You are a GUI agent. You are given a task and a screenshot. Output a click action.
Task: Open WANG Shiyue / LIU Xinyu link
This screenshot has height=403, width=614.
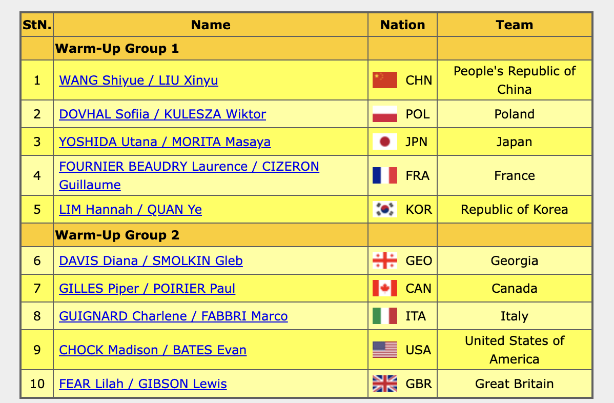point(138,80)
